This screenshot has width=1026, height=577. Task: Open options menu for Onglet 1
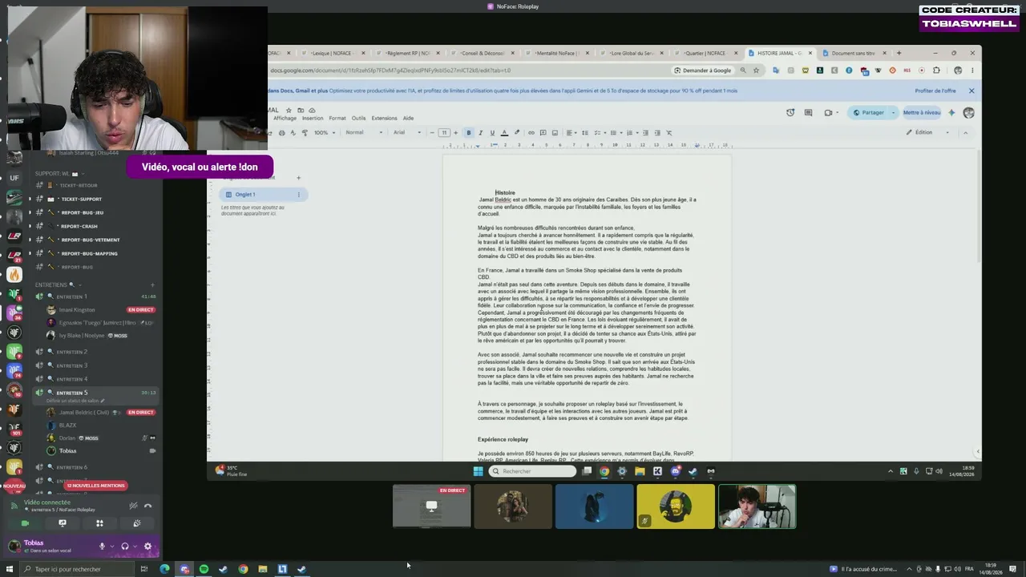[x=299, y=195]
